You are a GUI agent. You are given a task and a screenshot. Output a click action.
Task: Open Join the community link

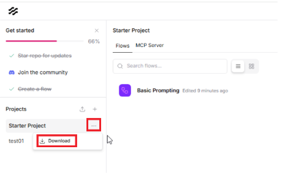click(x=43, y=73)
